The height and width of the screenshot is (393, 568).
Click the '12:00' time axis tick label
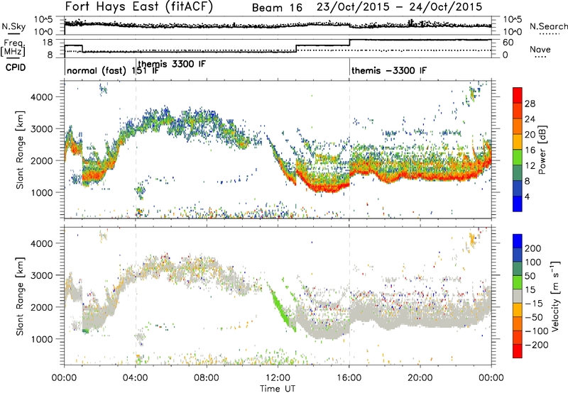pos(278,378)
